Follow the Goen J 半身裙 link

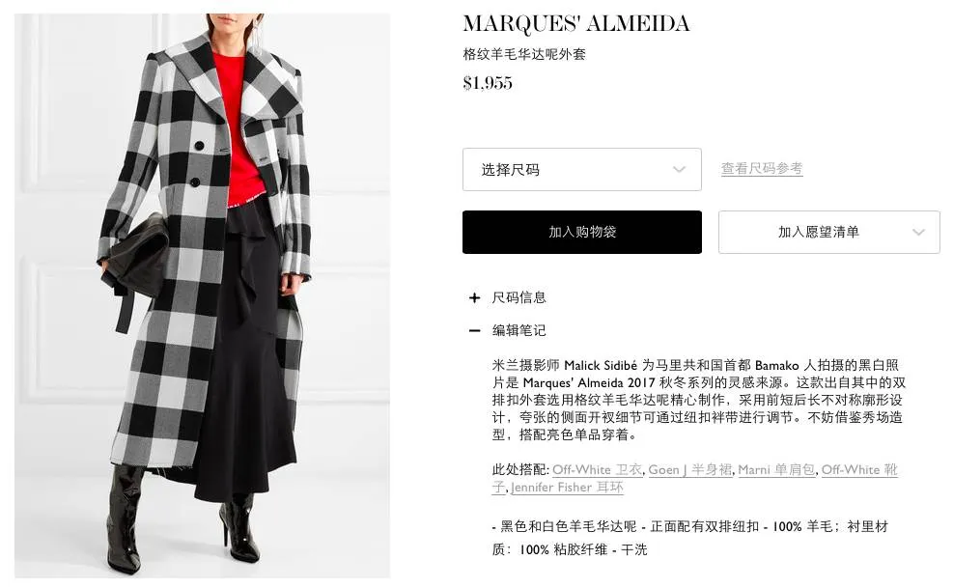[689, 469]
